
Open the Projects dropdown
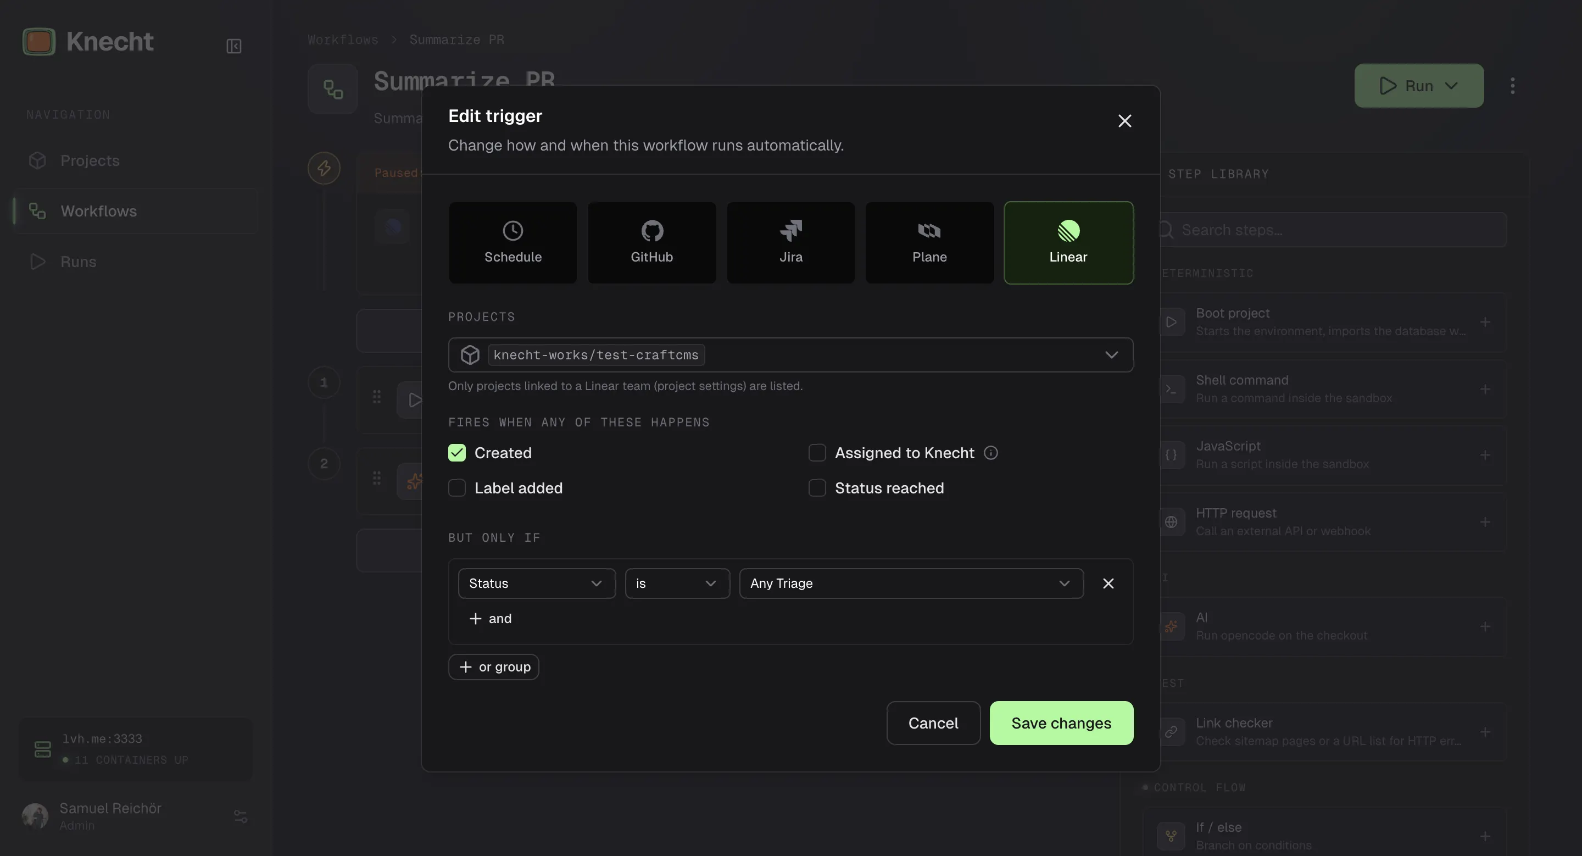790,355
